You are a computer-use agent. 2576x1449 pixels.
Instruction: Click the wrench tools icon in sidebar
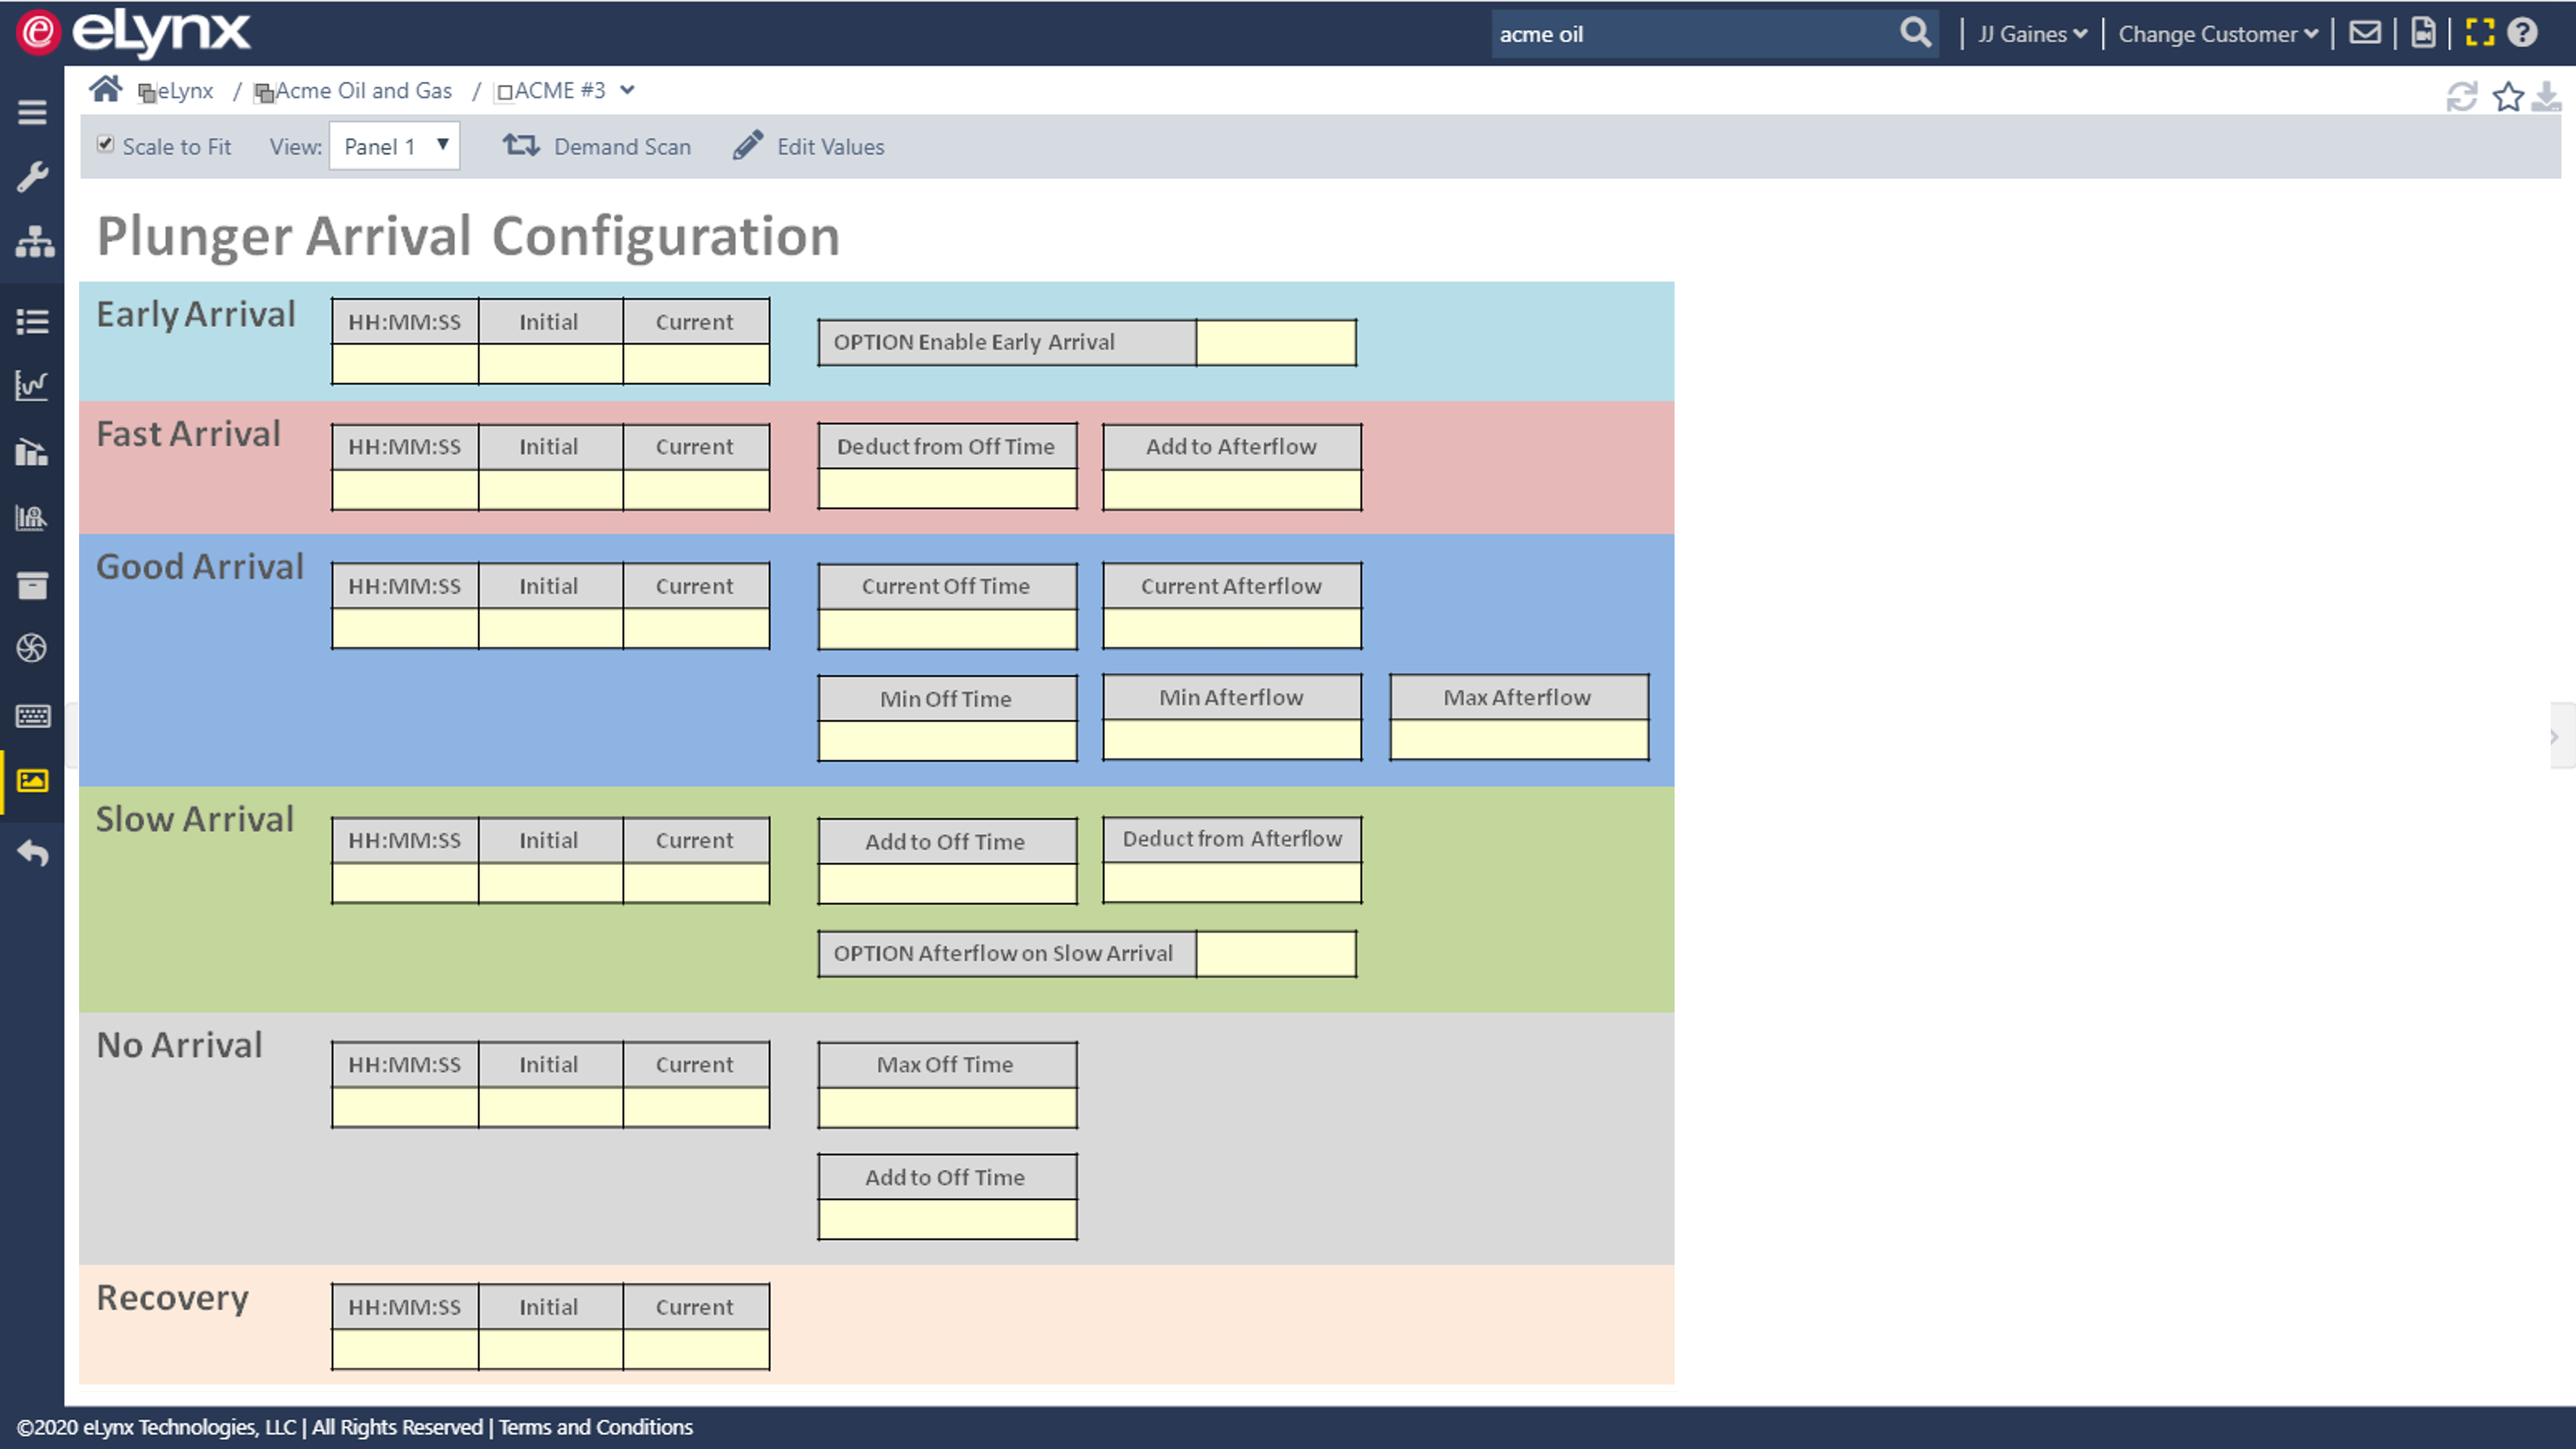pyautogui.click(x=32, y=177)
